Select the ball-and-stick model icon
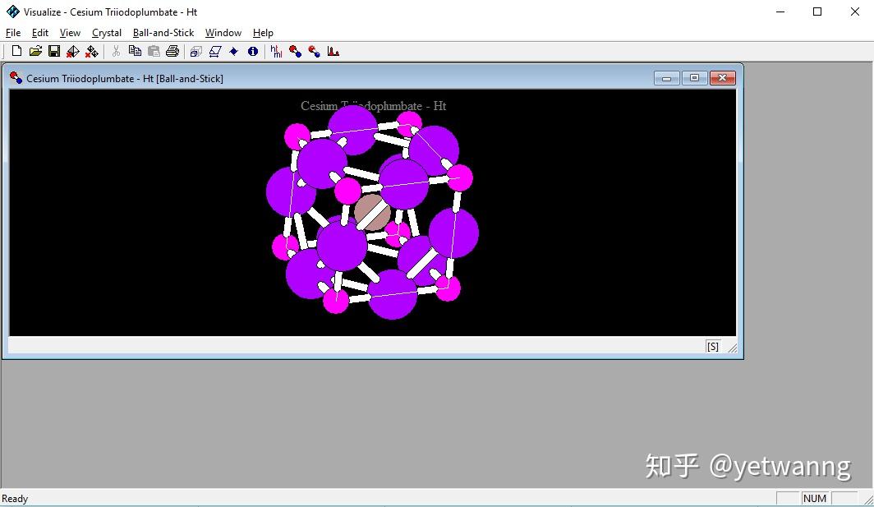This screenshot has height=507, width=874. click(294, 51)
